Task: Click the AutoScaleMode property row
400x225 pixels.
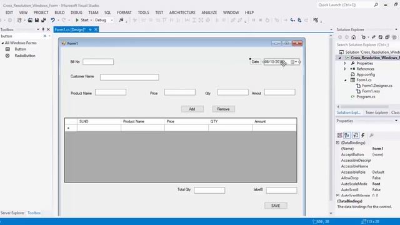Action: click(x=367, y=184)
